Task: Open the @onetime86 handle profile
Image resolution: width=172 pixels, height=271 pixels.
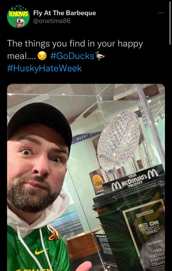Action: tap(52, 21)
